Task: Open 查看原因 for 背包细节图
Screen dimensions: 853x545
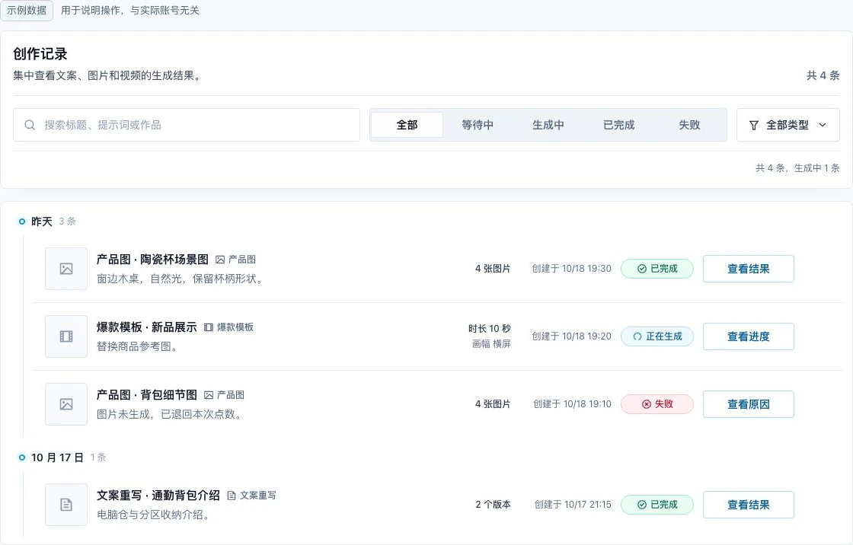Action: coord(749,404)
